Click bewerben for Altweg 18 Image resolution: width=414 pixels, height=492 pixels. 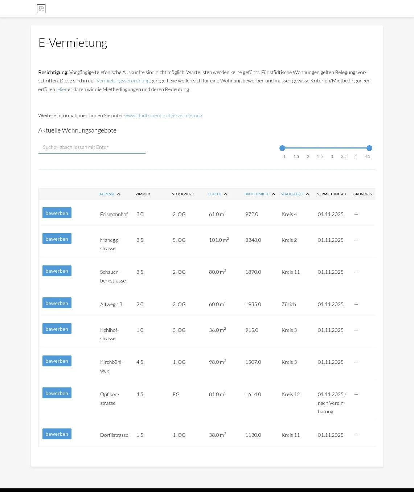coord(57,303)
